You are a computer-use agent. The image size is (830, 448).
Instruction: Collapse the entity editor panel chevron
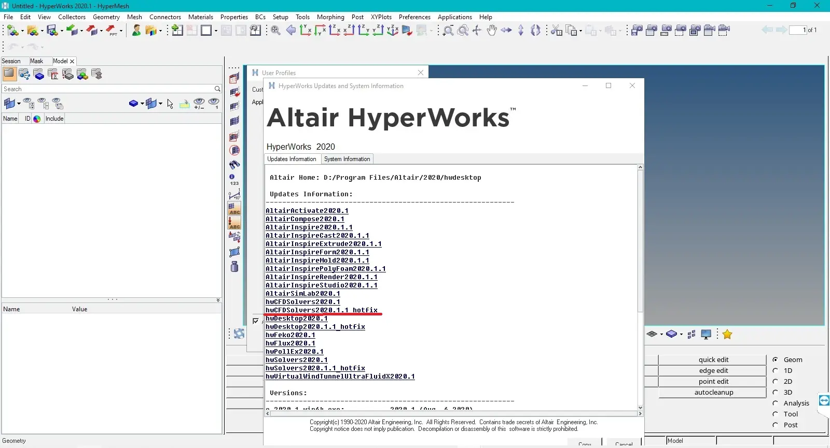click(218, 300)
